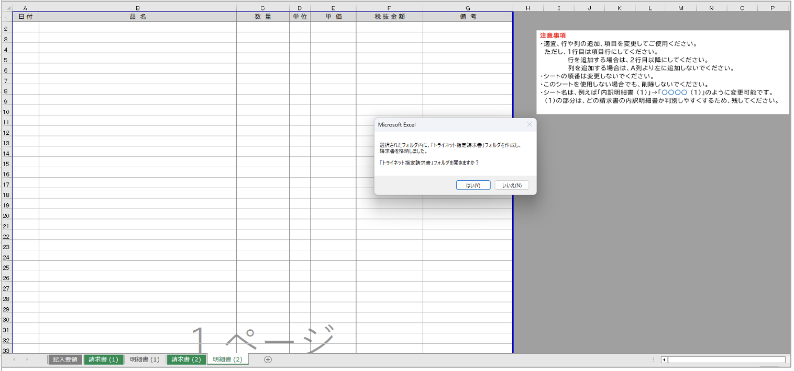
Task: Select the 請求書 (2) sheet tab
Action: tap(186, 360)
